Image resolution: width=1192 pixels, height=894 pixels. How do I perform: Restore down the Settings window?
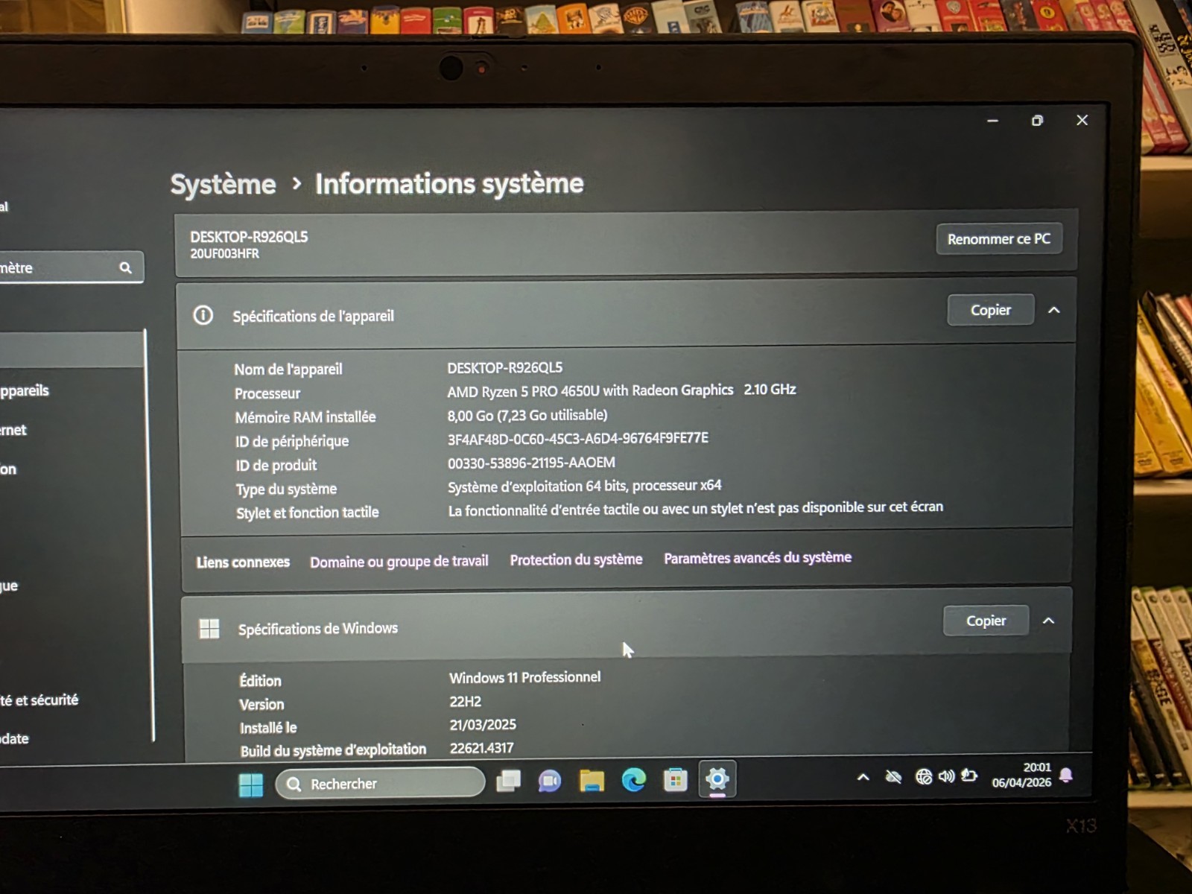pos(1037,121)
